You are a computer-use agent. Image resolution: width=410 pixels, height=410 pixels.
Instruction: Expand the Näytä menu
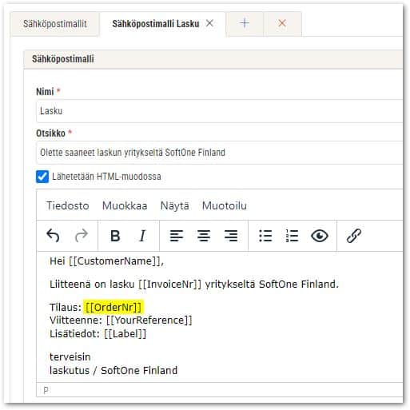tap(175, 205)
